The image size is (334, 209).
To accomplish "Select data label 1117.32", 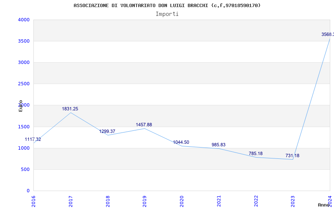I will [x=33, y=139].
